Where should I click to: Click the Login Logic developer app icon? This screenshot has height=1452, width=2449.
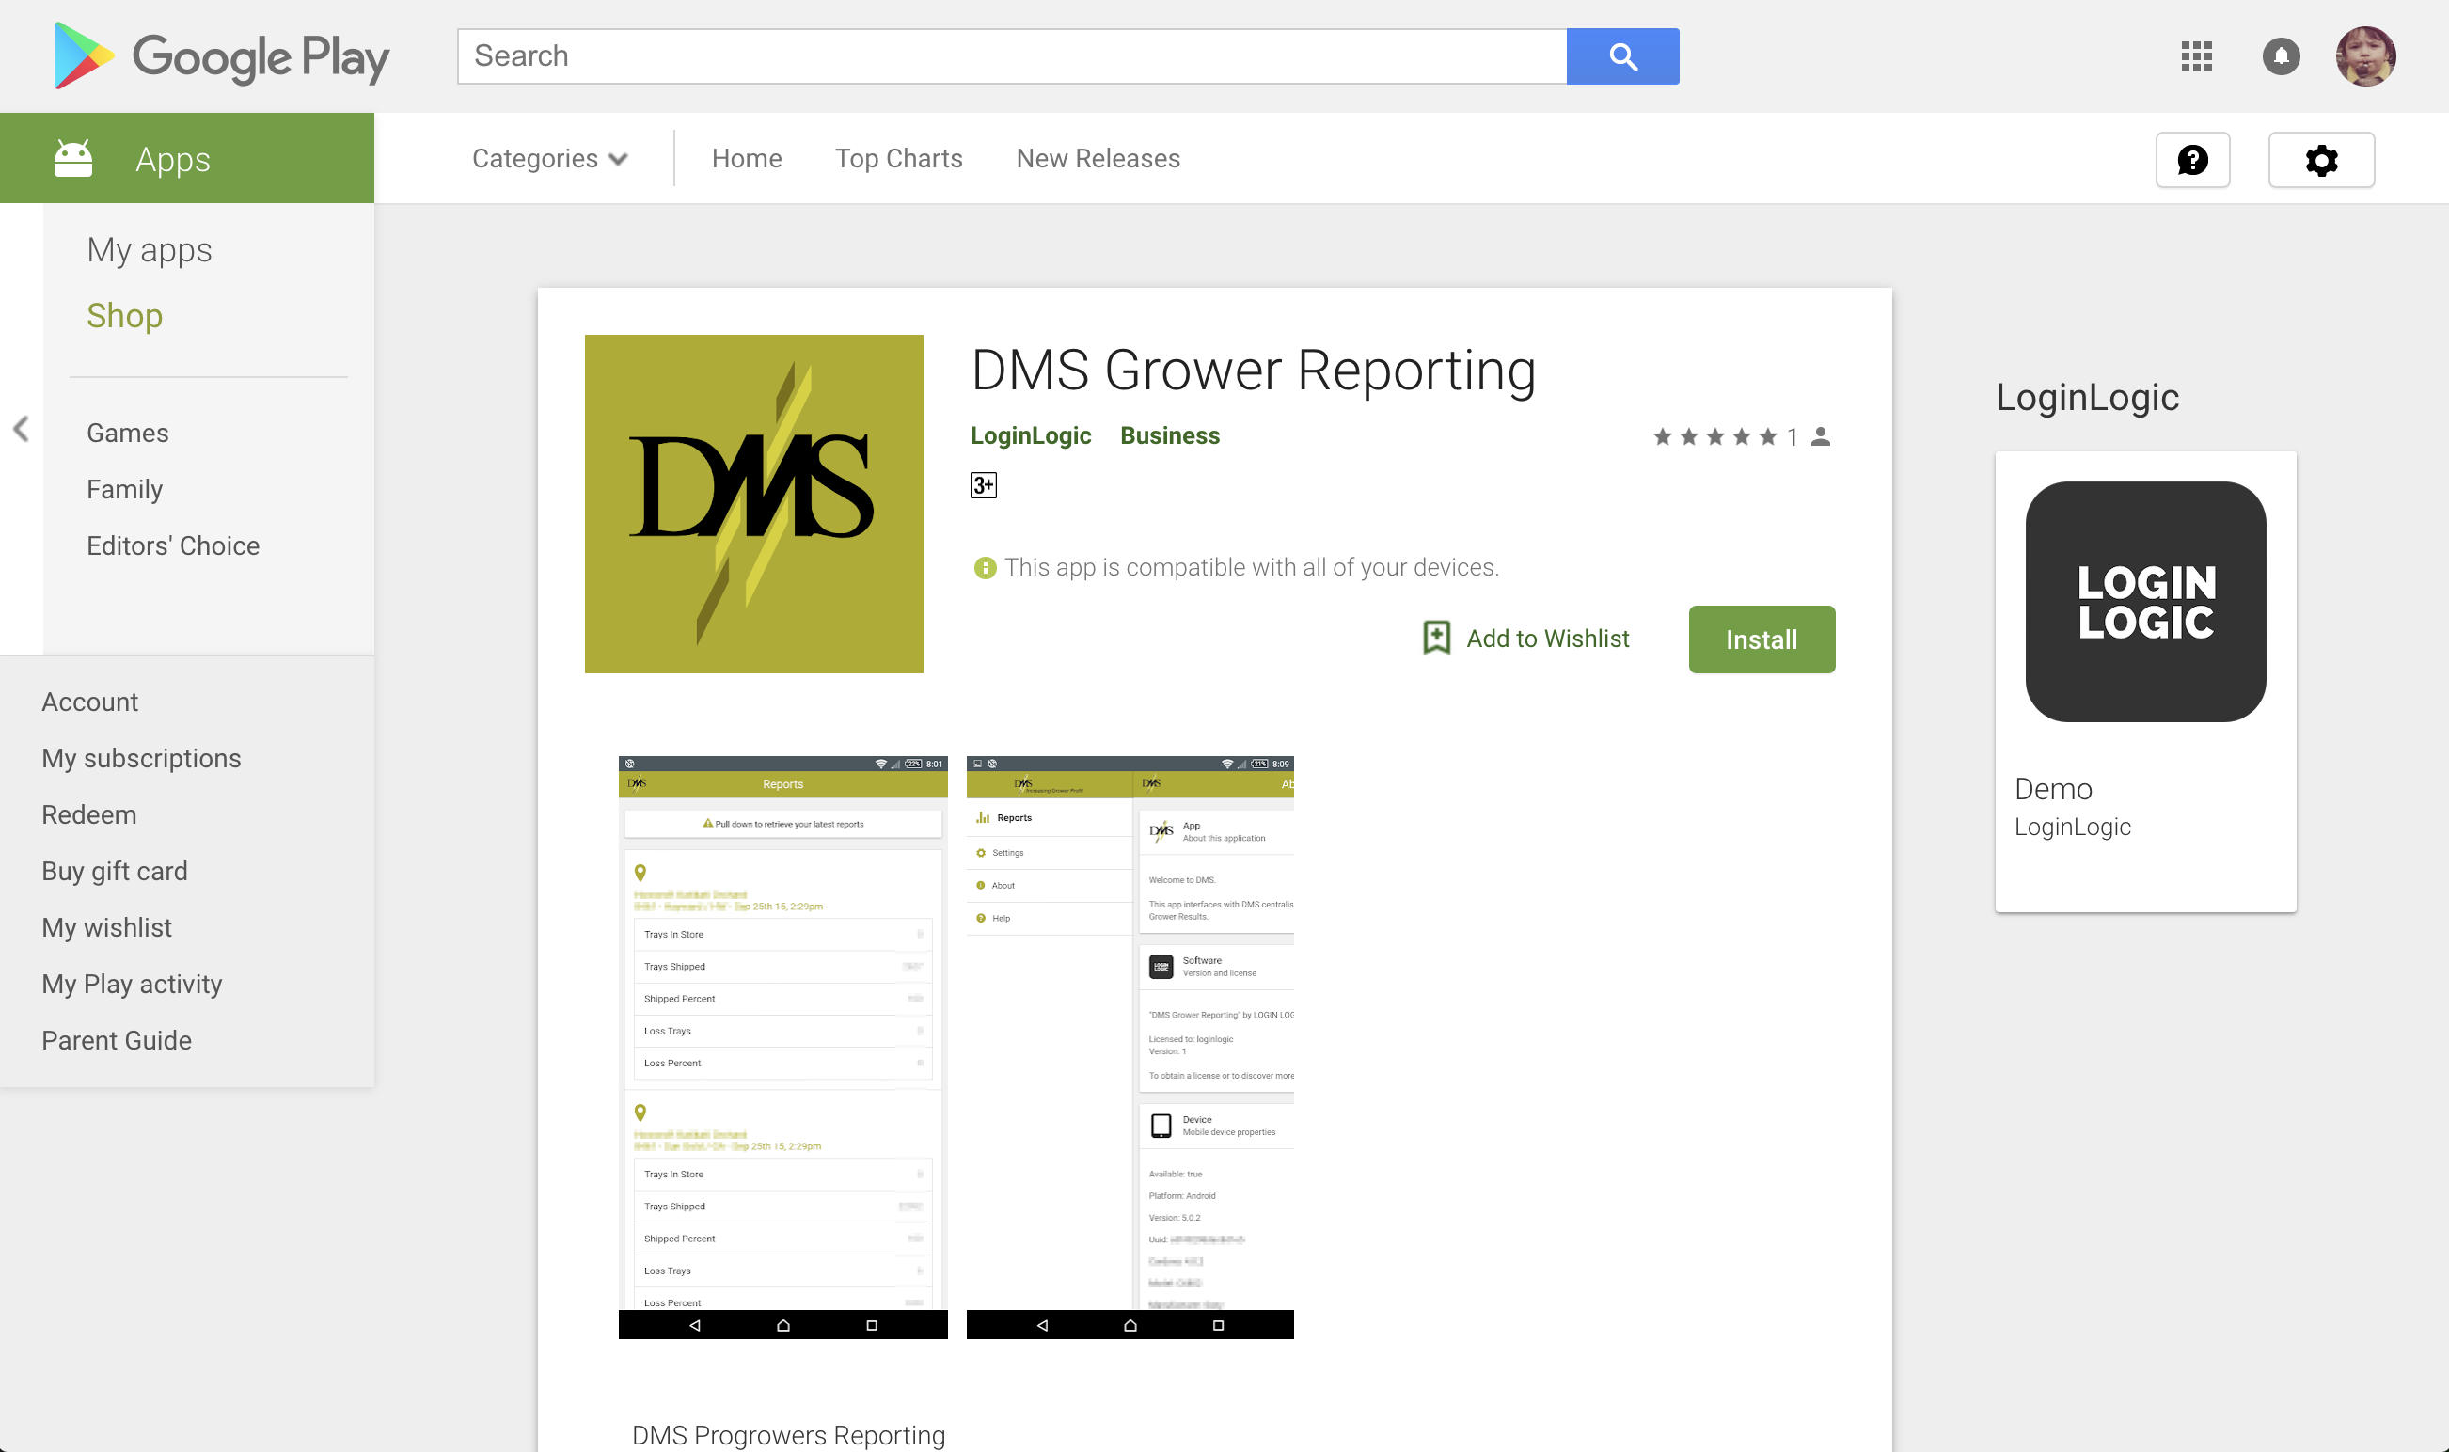click(x=2144, y=602)
